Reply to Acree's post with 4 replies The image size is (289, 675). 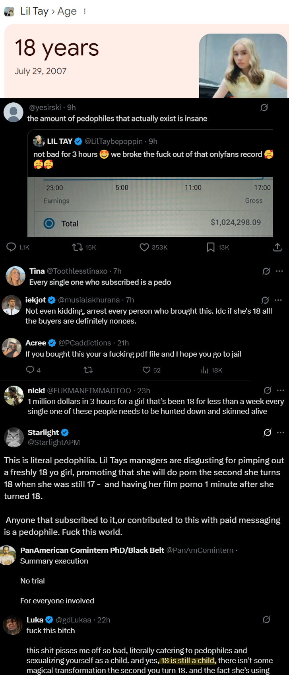[x=30, y=370]
